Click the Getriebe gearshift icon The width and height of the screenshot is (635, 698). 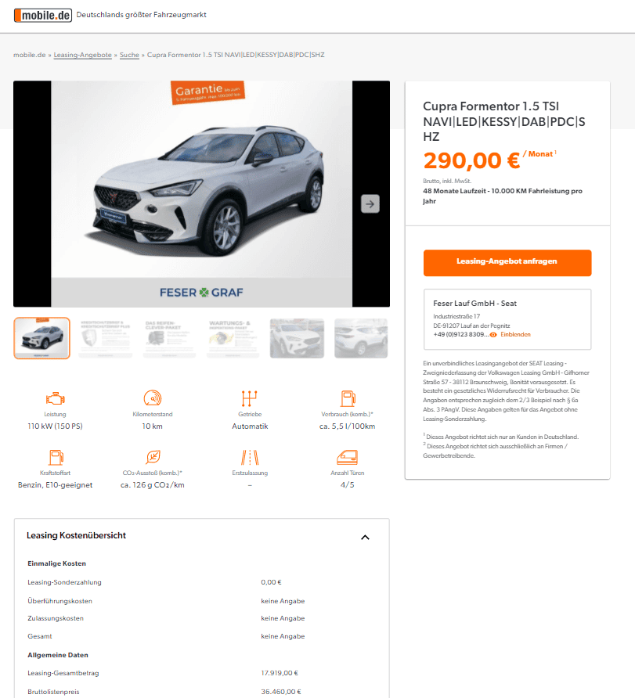tap(249, 398)
